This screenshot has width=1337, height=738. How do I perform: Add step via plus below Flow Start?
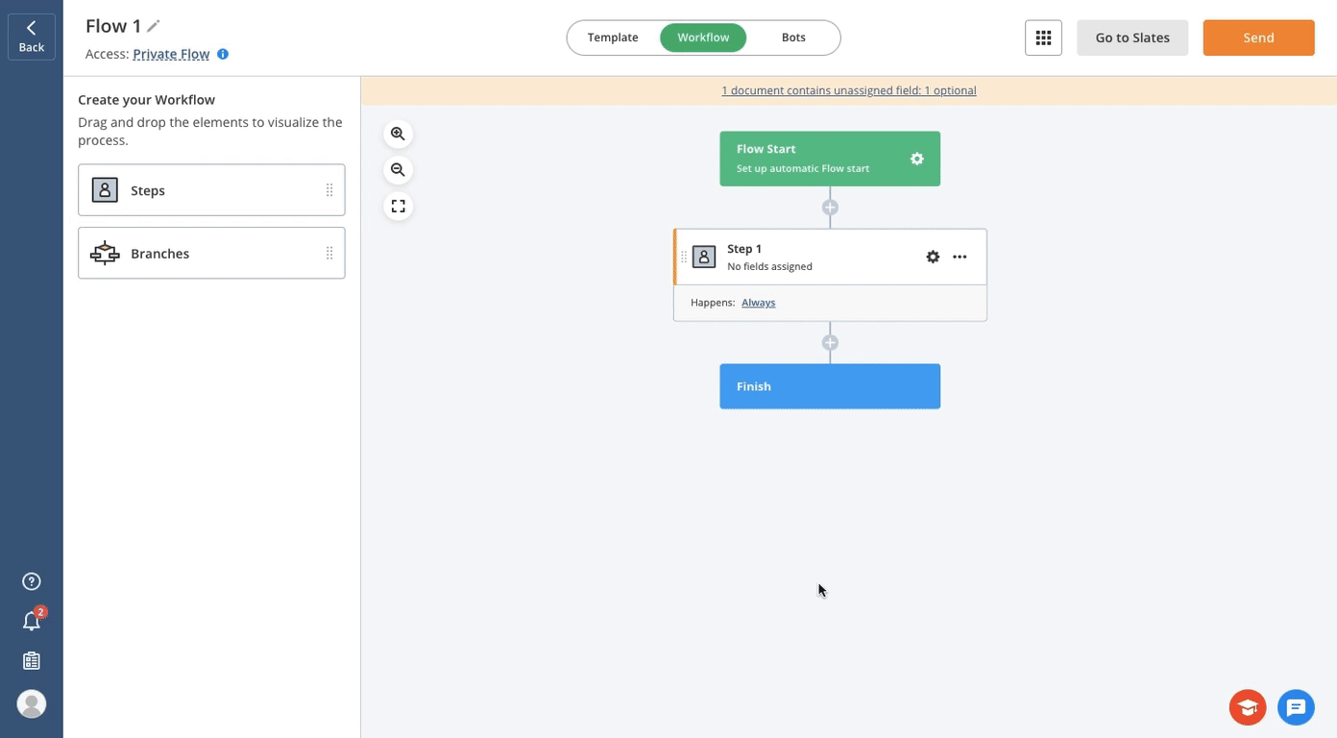(830, 208)
